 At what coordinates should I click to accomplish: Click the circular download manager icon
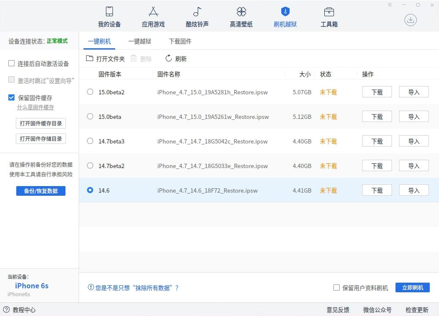[410, 20]
